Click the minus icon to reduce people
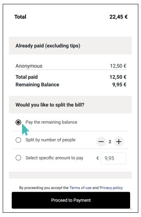This screenshot has height=217, width=141. coord(101,141)
